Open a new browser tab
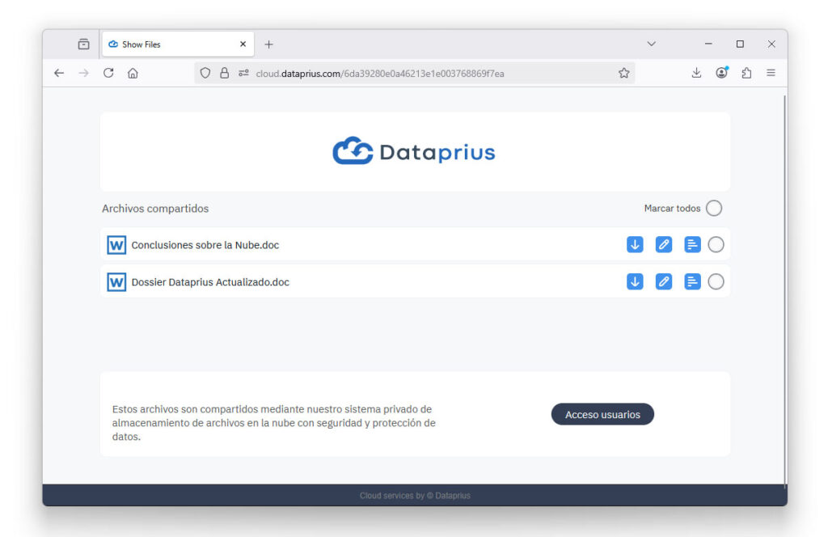The image size is (828, 537). click(x=268, y=44)
